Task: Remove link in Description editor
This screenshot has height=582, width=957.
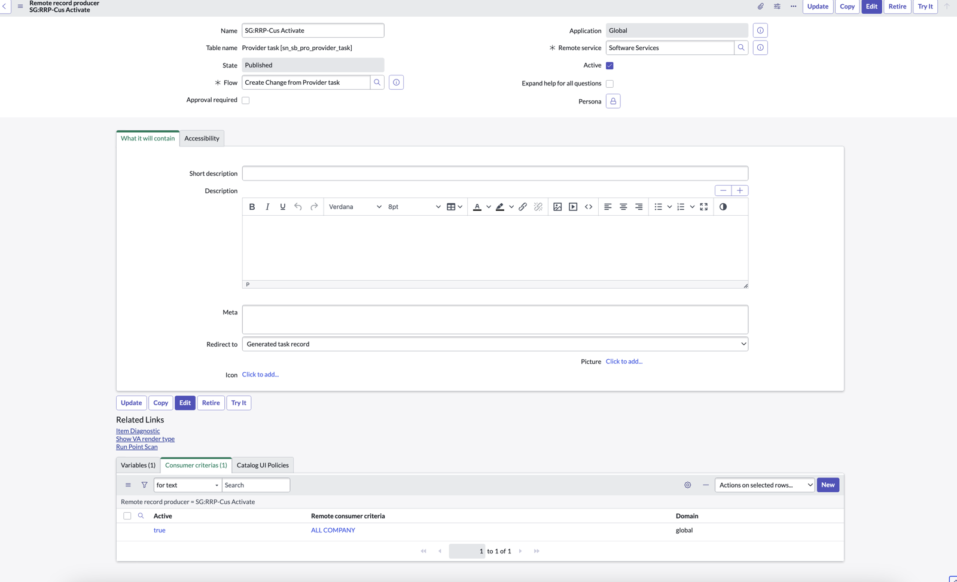Action: pos(538,207)
